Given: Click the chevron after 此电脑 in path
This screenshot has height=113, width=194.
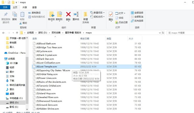Looking at the screenshot, I should [36, 33].
